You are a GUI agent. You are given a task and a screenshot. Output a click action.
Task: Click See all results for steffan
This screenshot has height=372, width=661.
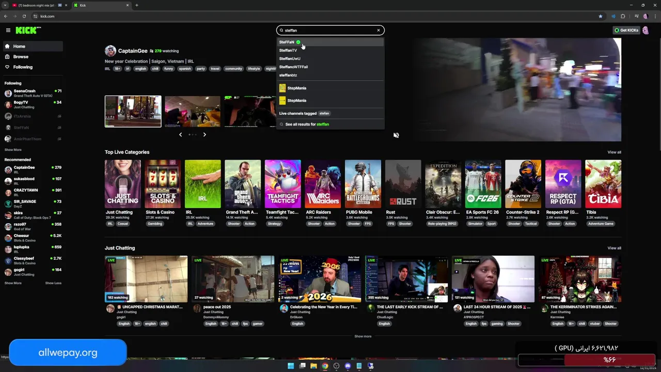point(330,124)
